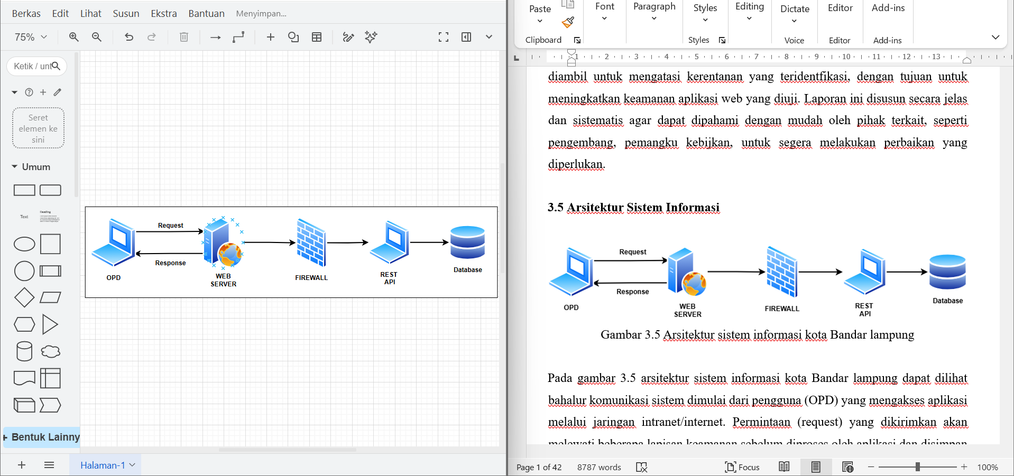Pick the document shape
This screenshot has height=476, width=1014.
coord(24,378)
